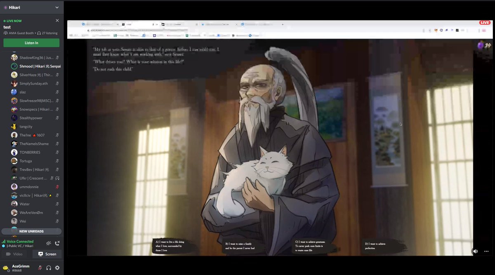The height and width of the screenshot is (275, 495).
Task: Click ShadowKing36's muted microphone icon
Action: point(58,58)
